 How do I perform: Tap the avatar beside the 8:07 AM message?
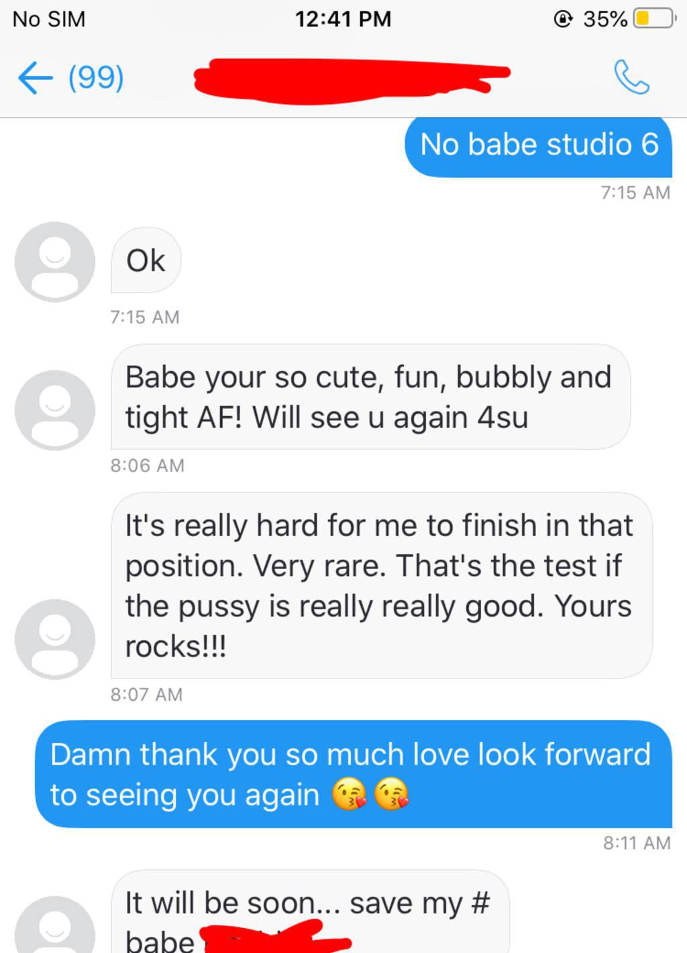click(55, 638)
